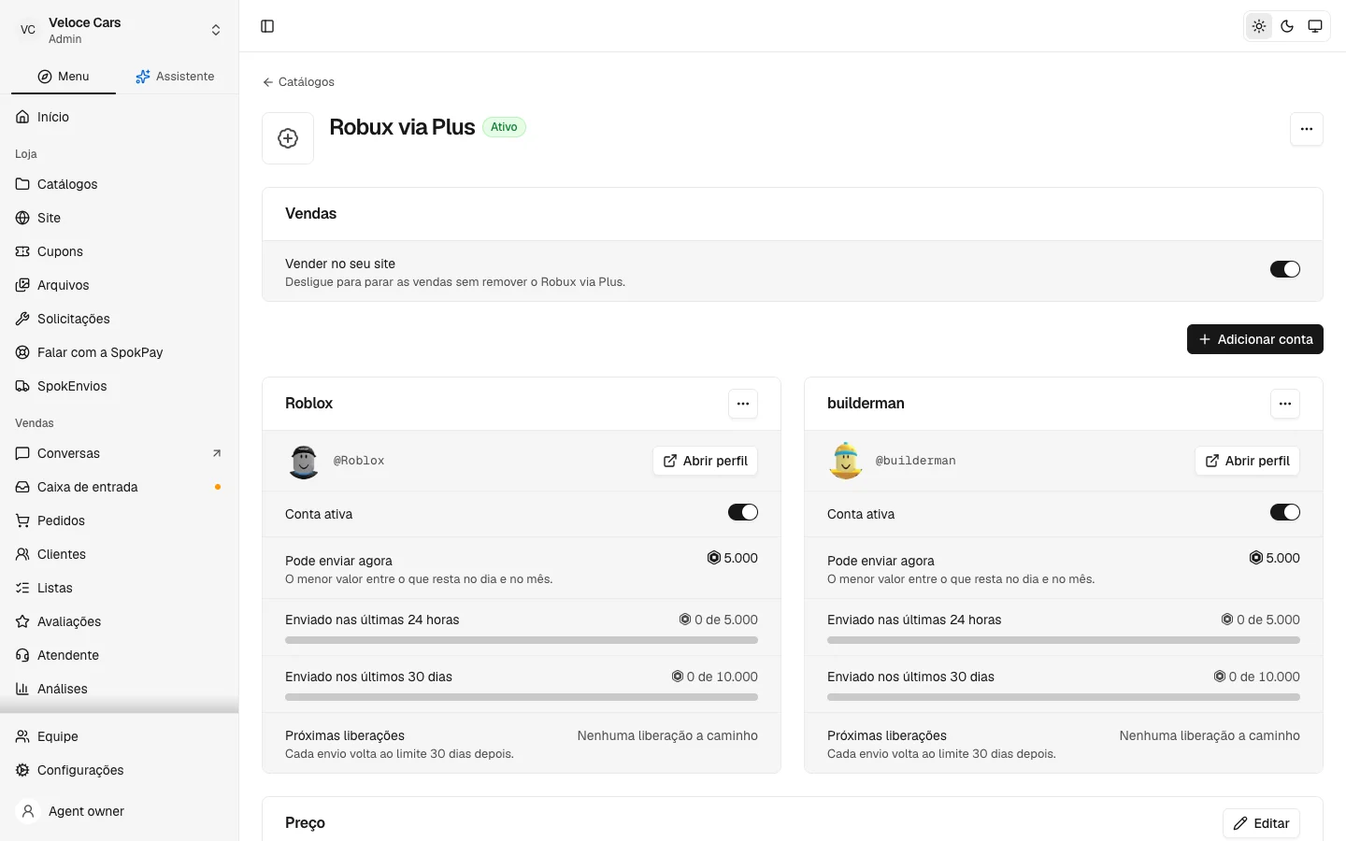Click the Adicionar conta button
The image size is (1346, 841).
coord(1255,339)
